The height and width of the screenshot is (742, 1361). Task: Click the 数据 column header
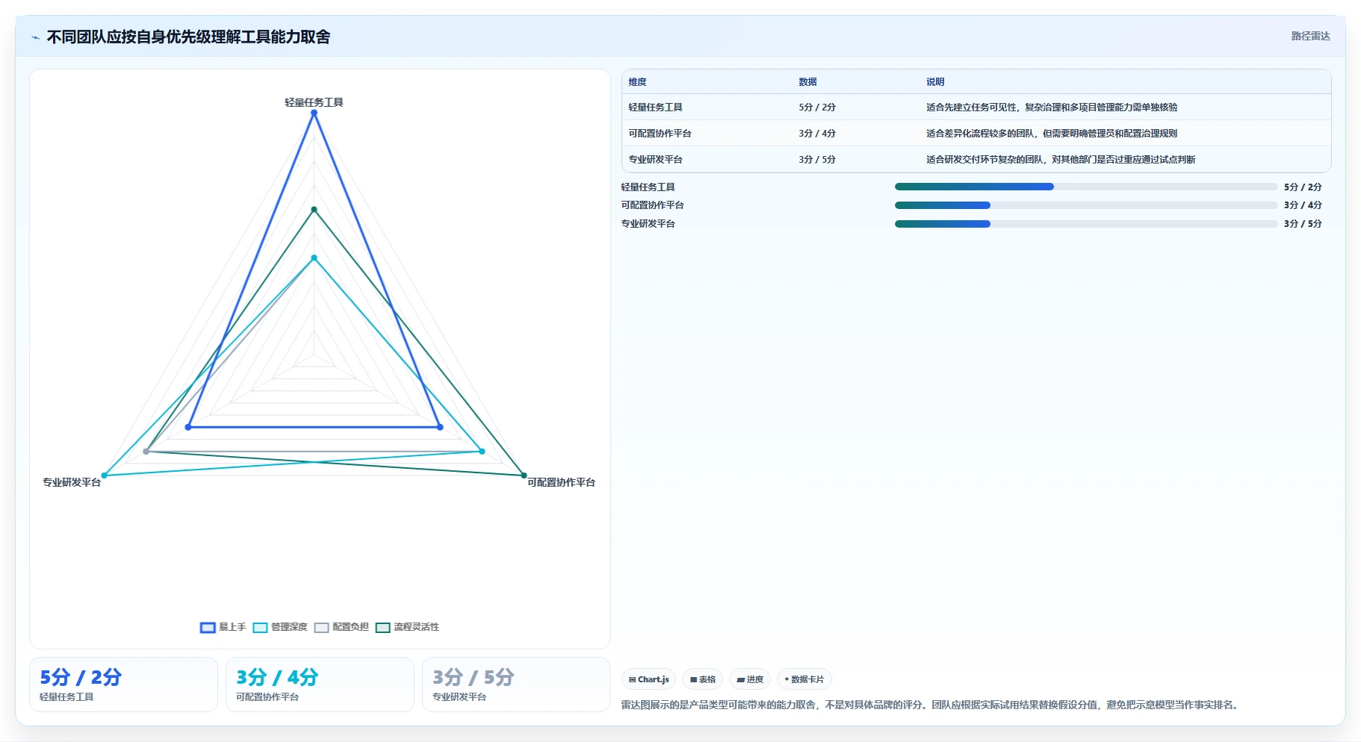coord(807,82)
